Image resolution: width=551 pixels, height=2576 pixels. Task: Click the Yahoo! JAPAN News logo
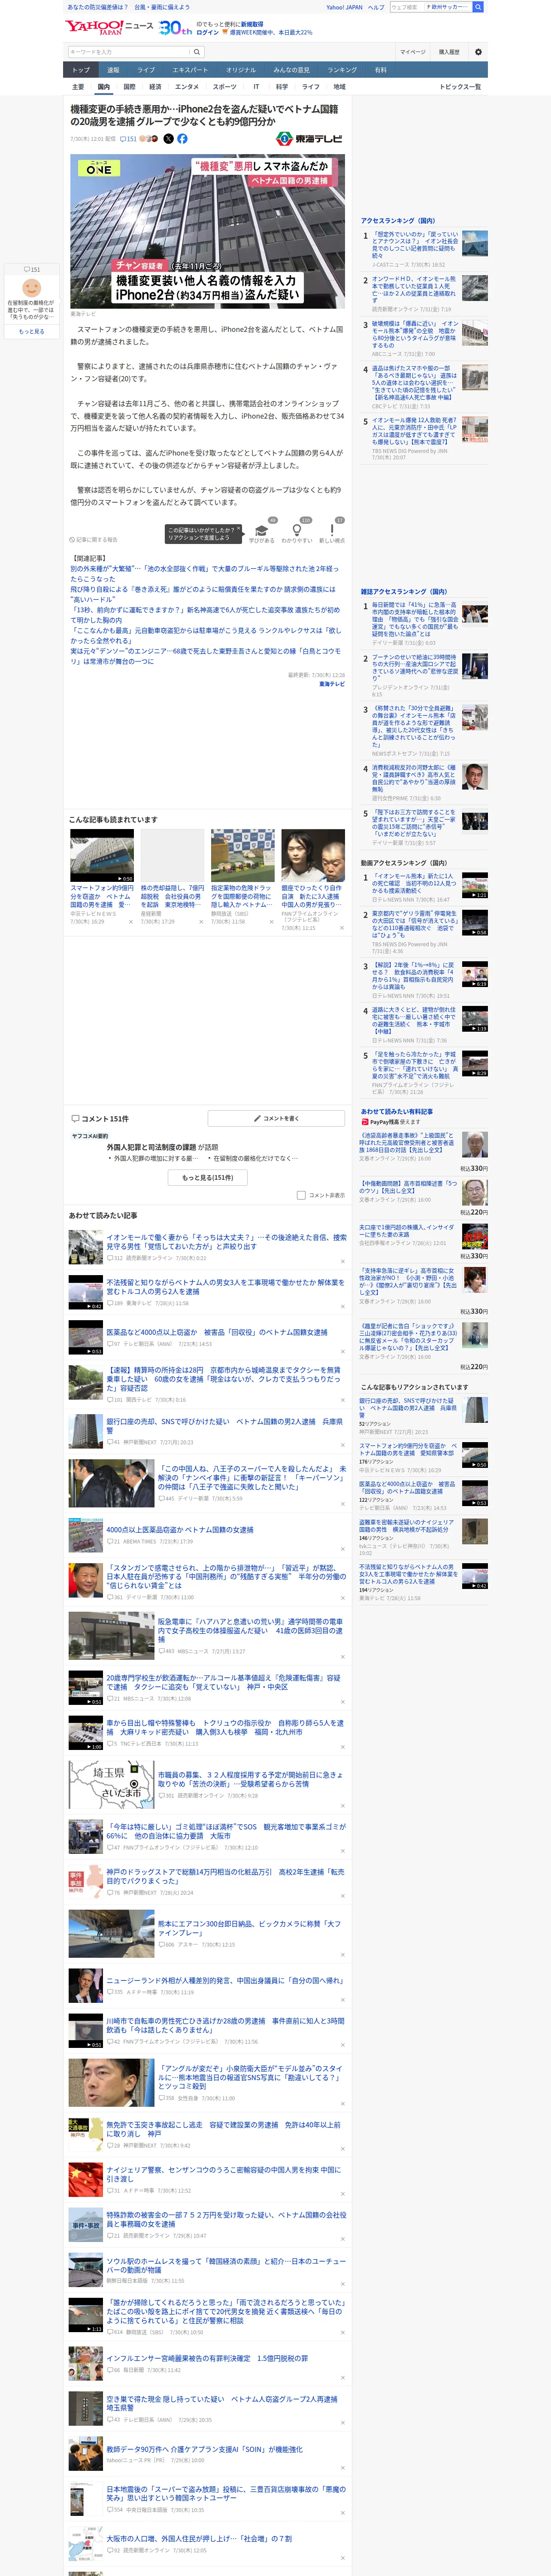tap(109, 27)
